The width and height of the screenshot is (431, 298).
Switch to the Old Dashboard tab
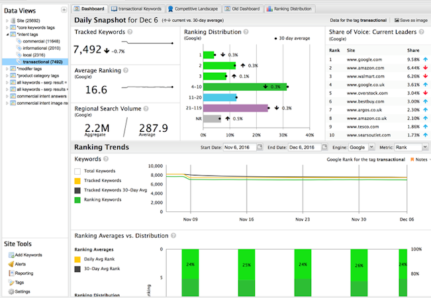tap(243, 9)
